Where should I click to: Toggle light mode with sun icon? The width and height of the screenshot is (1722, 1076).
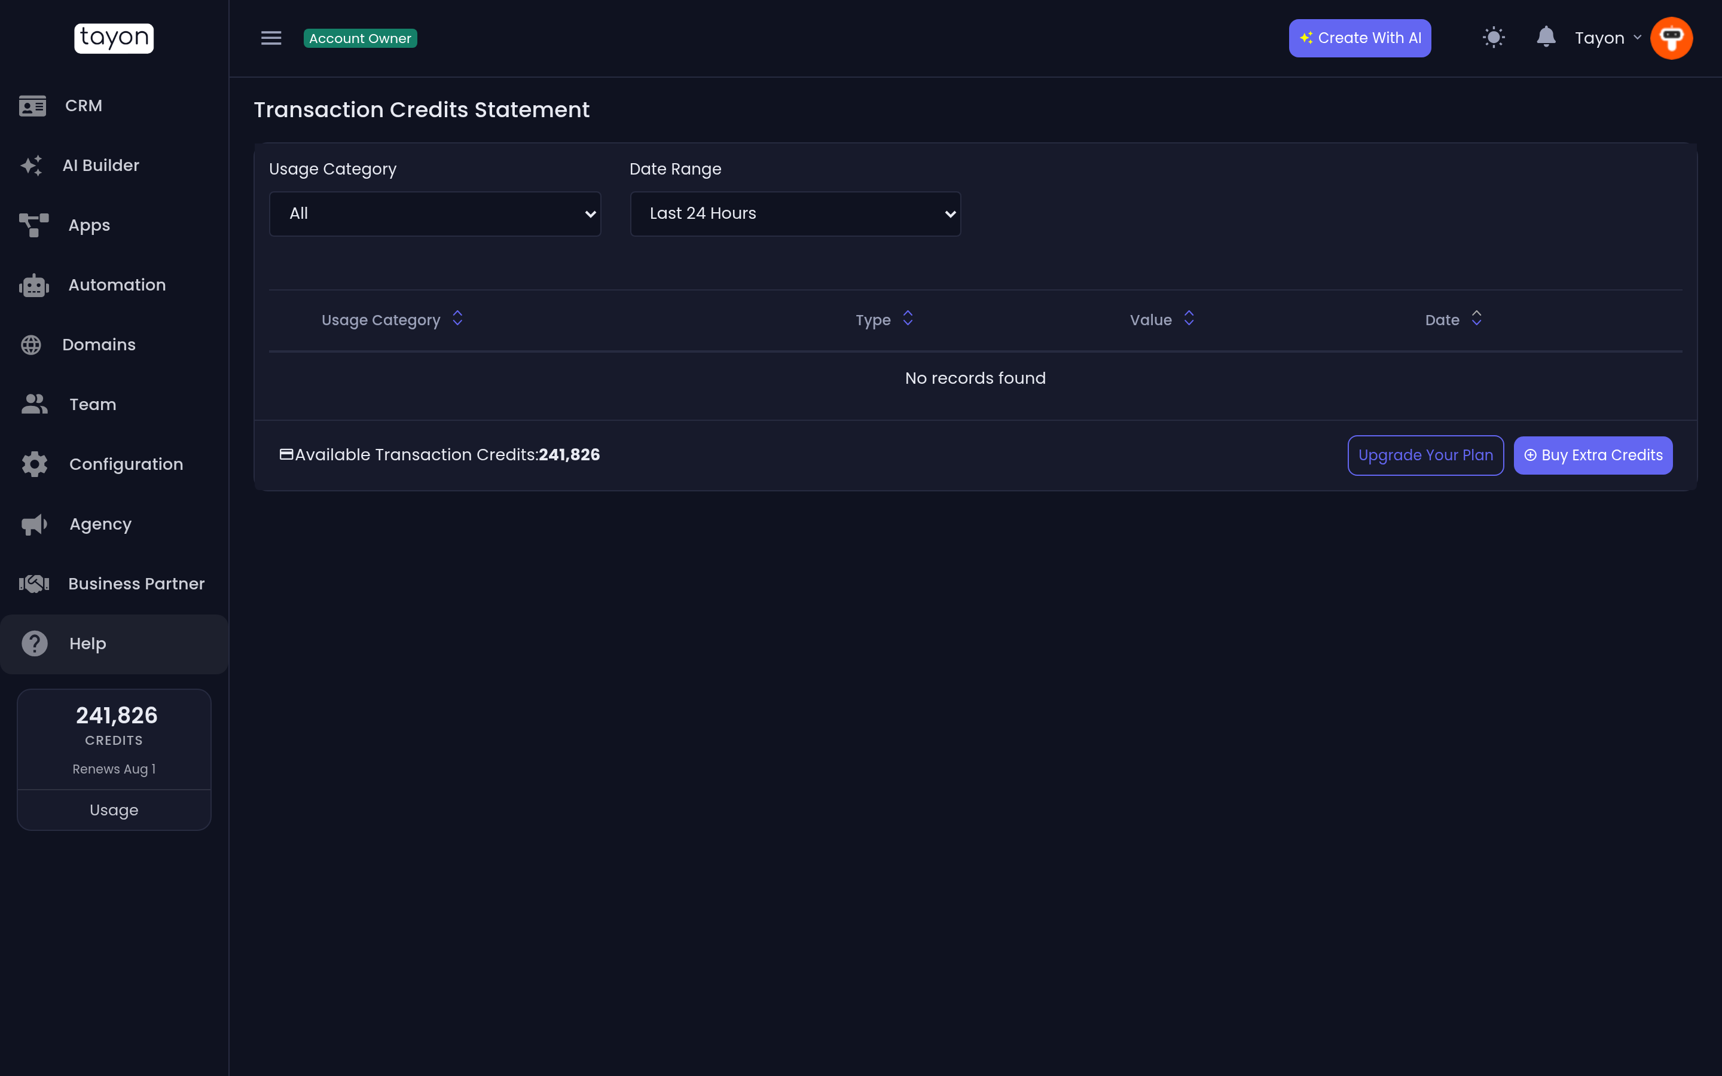(x=1494, y=38)
